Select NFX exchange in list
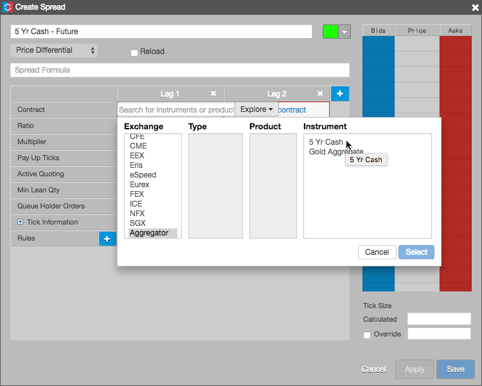Viewport: 482px width, 386px height. tap(137, 214)
